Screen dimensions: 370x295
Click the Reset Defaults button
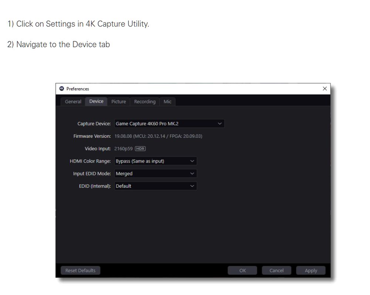pos(80,271)
